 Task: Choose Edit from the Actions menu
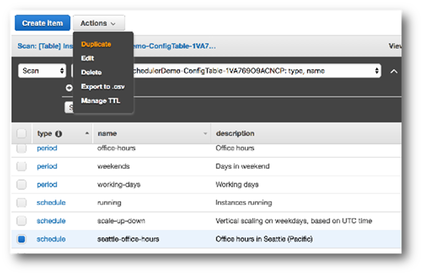87,58
